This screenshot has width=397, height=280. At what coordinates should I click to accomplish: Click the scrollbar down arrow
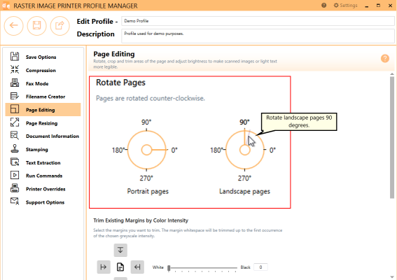click(392, 277)
